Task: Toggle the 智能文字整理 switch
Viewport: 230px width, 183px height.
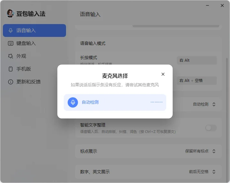Action: (x=211, y=128)
